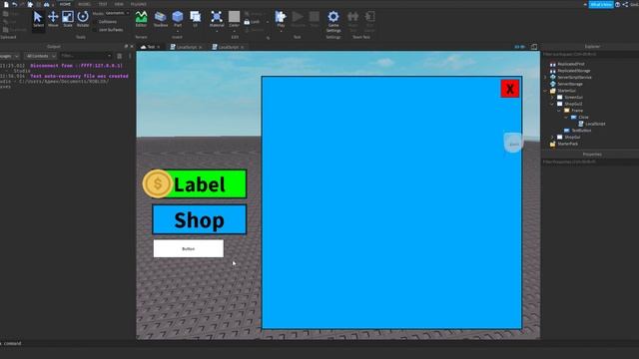Open the VIEW ribbon tab

pyautogui.click(x=119, y=4)
